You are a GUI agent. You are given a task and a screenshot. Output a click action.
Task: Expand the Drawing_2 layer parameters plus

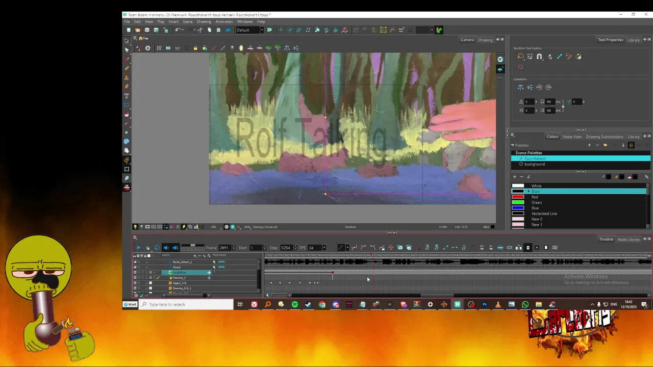(209, 278)
